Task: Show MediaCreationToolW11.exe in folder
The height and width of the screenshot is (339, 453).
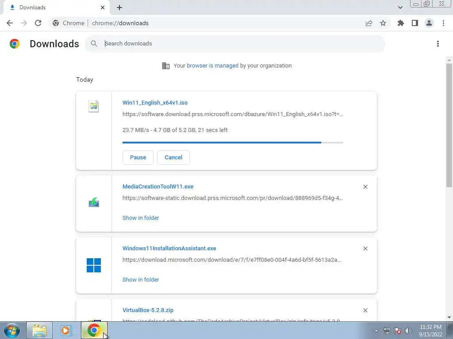Action: click(x=141, y=218)
